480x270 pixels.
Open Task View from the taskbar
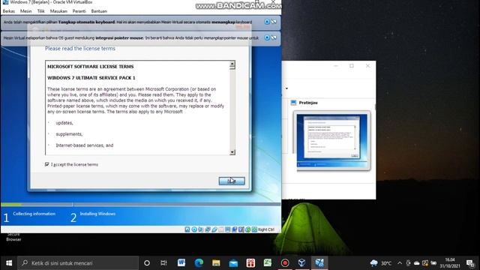click(x=163, y=262)
